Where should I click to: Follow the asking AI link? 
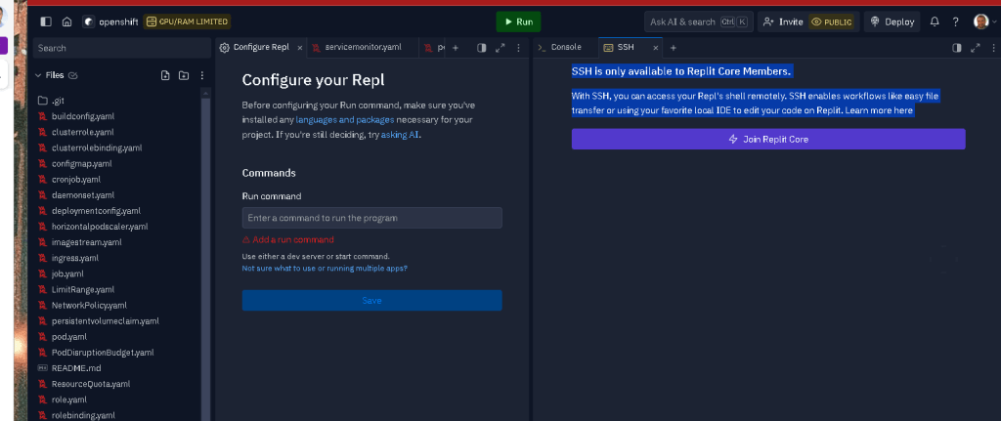[400, 135]
